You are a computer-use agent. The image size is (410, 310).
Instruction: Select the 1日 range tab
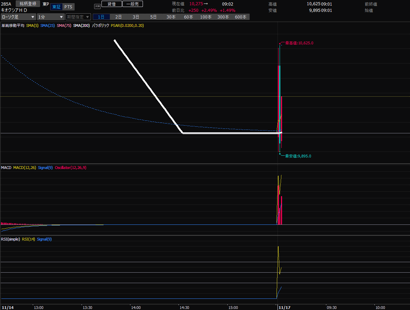(101, 17)
